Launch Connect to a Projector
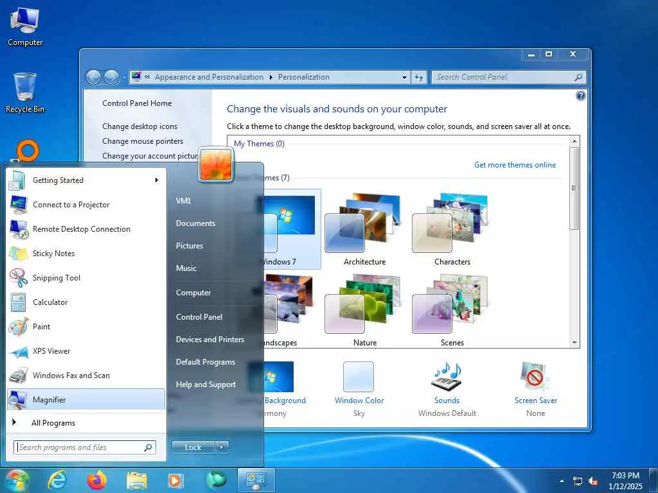Screen dimensions: 658x493 pyautogui.click(x=86, y=205)
